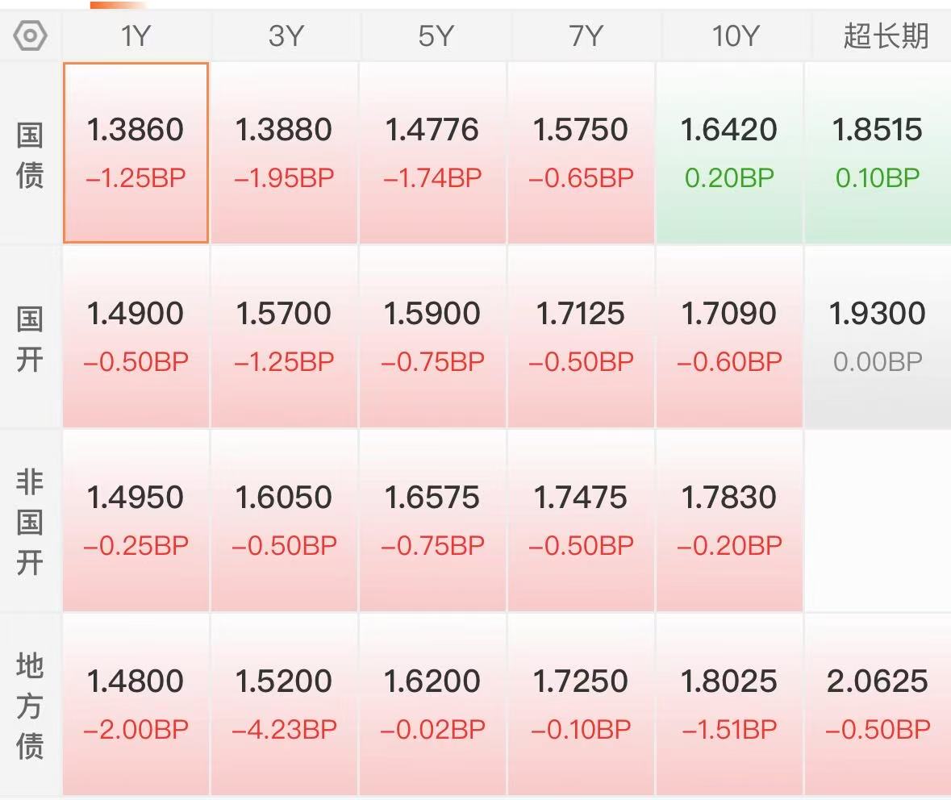Click the 国债 row label
This screenshot has height=800, width=951.
[x=30, y=155]
